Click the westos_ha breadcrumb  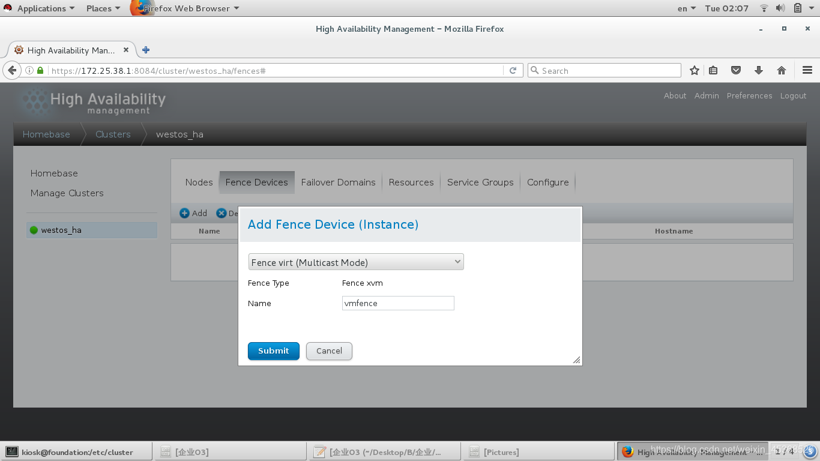coord(179,134)
